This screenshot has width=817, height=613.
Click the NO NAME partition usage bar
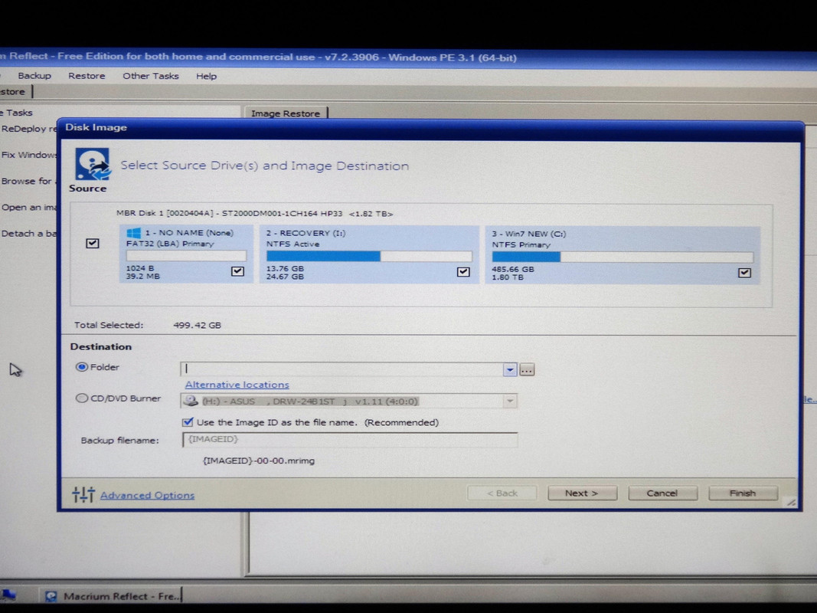point(186,255)
